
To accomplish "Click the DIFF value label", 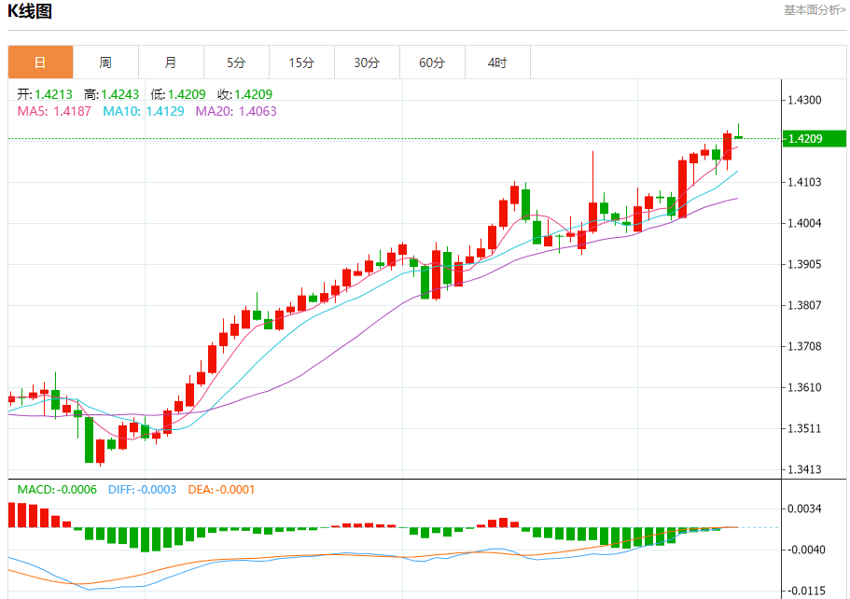I will pyautogui.click(x=143, y=490).
